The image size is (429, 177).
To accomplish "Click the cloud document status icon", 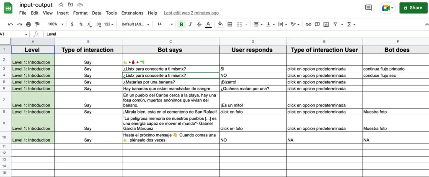I will click(x=80, y=5).
